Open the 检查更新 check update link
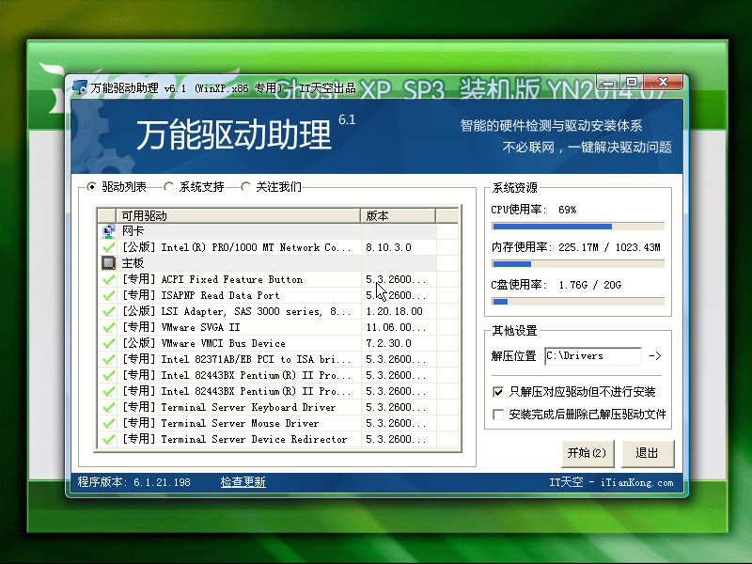 (x=243, y=482)
